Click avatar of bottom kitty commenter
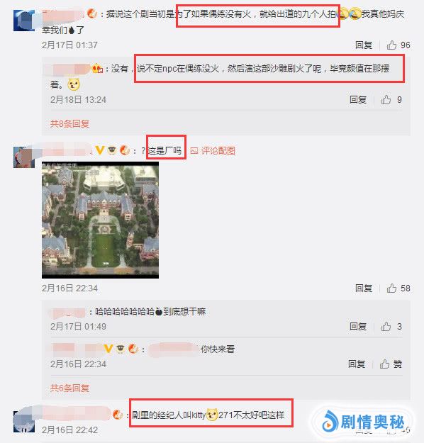Viewport: 424px width, 443px height. (x=24, y=422)
